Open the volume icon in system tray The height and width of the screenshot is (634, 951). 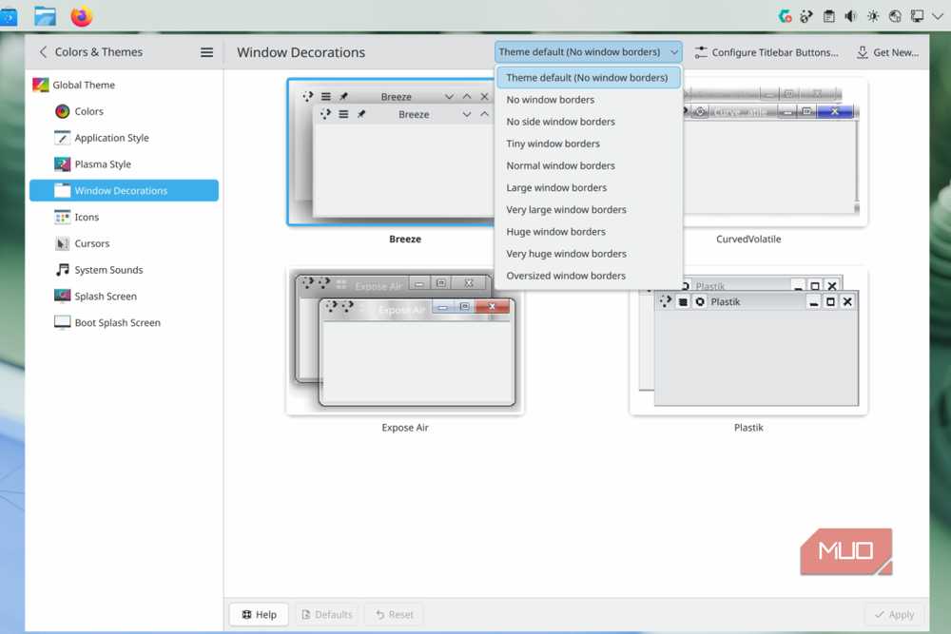[x=851, y=16]
